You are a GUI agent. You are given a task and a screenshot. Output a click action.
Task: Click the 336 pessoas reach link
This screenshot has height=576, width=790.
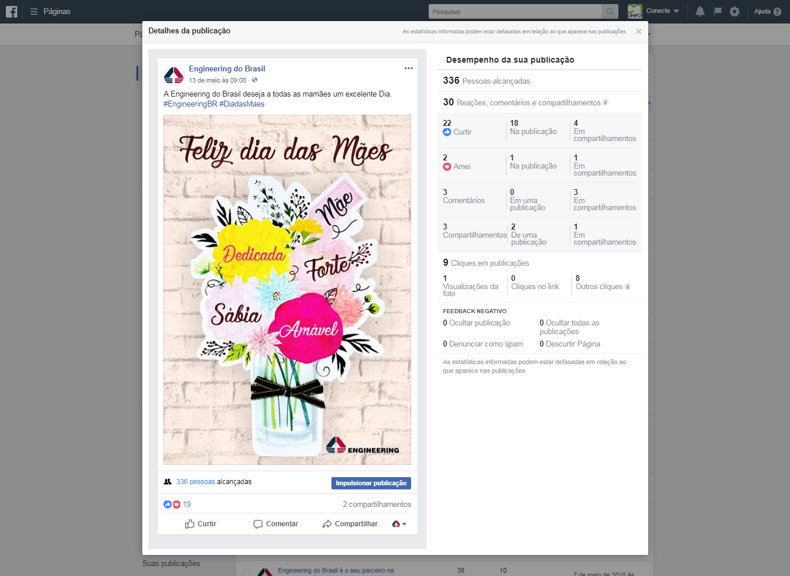[x=196, y=482]
